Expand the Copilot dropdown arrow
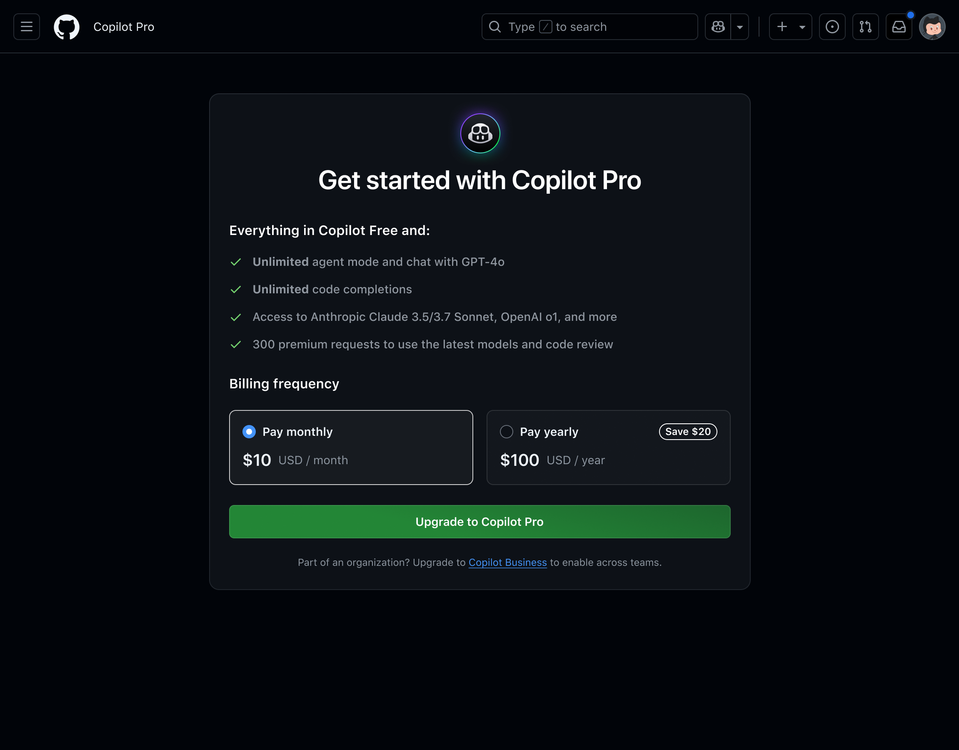 click(740, 27)
